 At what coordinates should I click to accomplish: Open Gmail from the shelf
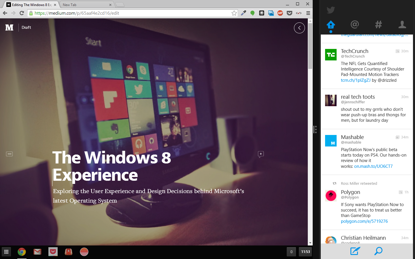(x=37, y=252)
